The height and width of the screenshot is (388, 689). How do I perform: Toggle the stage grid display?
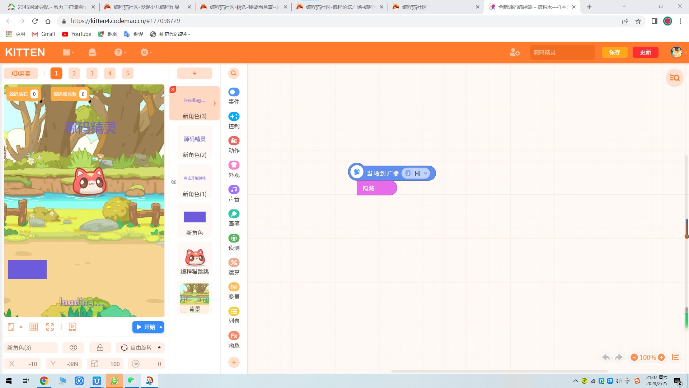34,327
